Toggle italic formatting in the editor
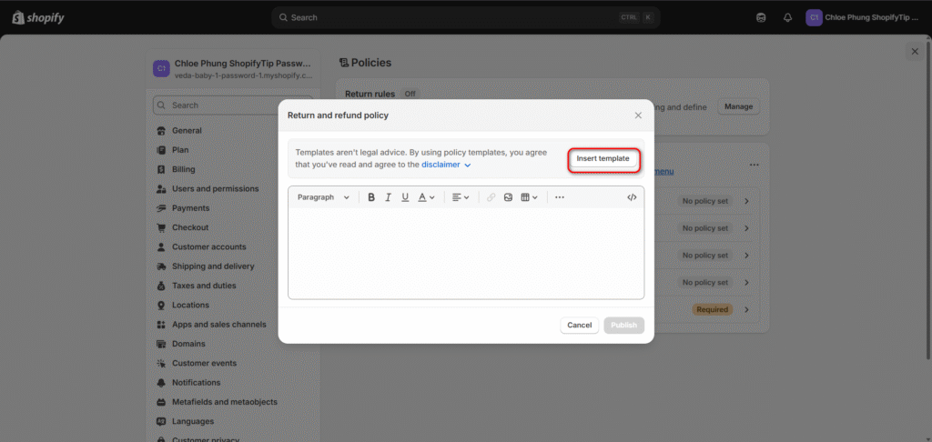The width and height of the screenshot is (932, 442). (388, 197)
